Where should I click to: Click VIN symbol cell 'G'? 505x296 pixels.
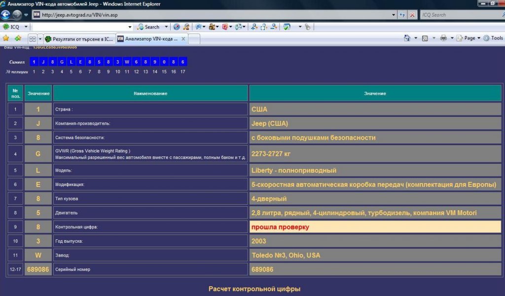tap(62, 62)
